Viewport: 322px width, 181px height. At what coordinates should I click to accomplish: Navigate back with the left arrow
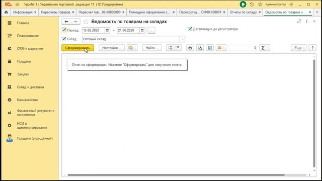pyautogui.click(x=66, y=22)
